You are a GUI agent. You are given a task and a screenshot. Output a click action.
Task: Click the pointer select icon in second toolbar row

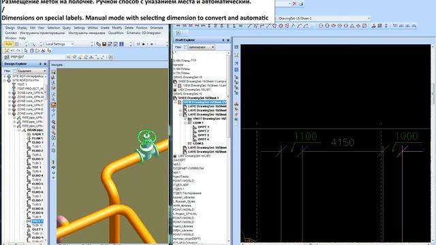26,50
